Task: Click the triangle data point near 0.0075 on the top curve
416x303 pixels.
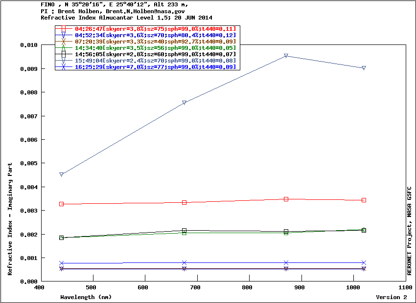Action: 184,103
